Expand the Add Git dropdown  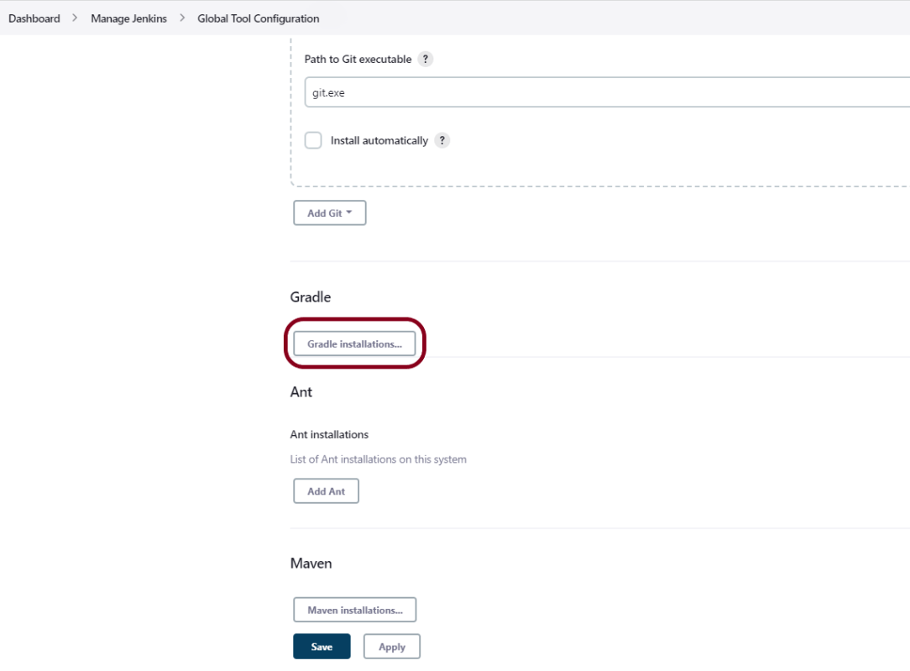[329, 213]
